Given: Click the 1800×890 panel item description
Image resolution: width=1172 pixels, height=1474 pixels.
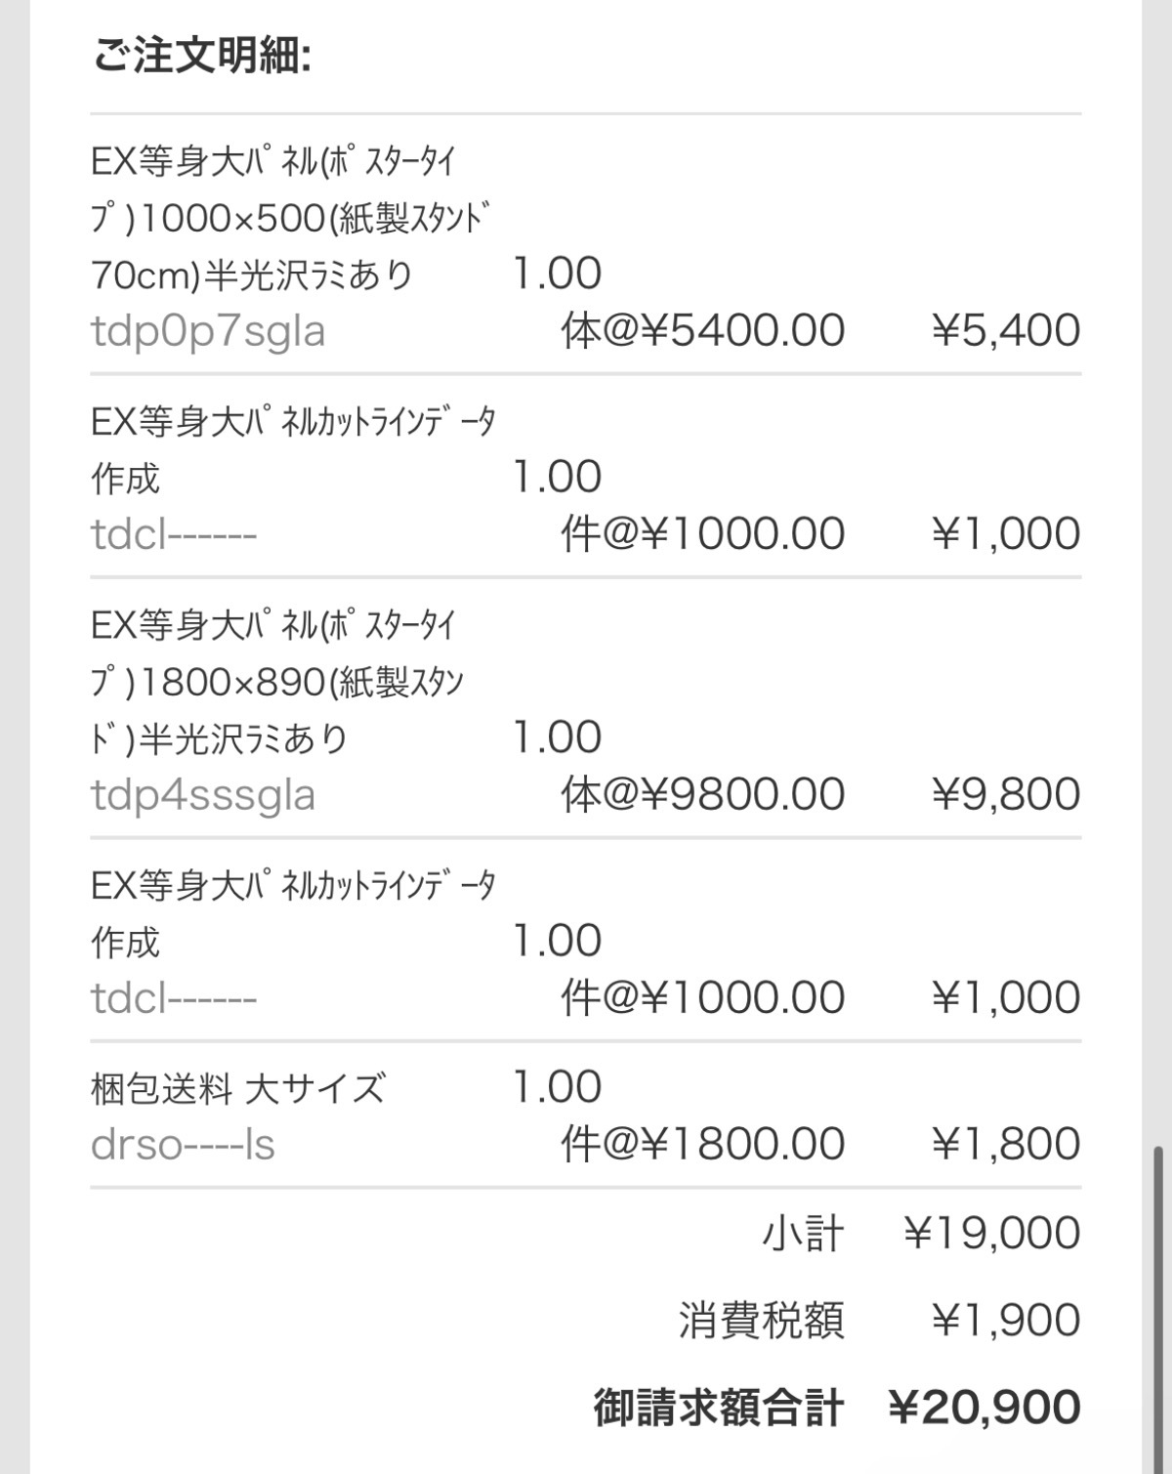Looking at the screenshot, I should [x=277, y=683].
